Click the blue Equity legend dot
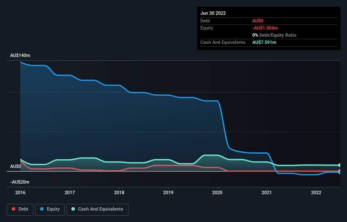The image size is (347, 222). [x=42, y=209]
